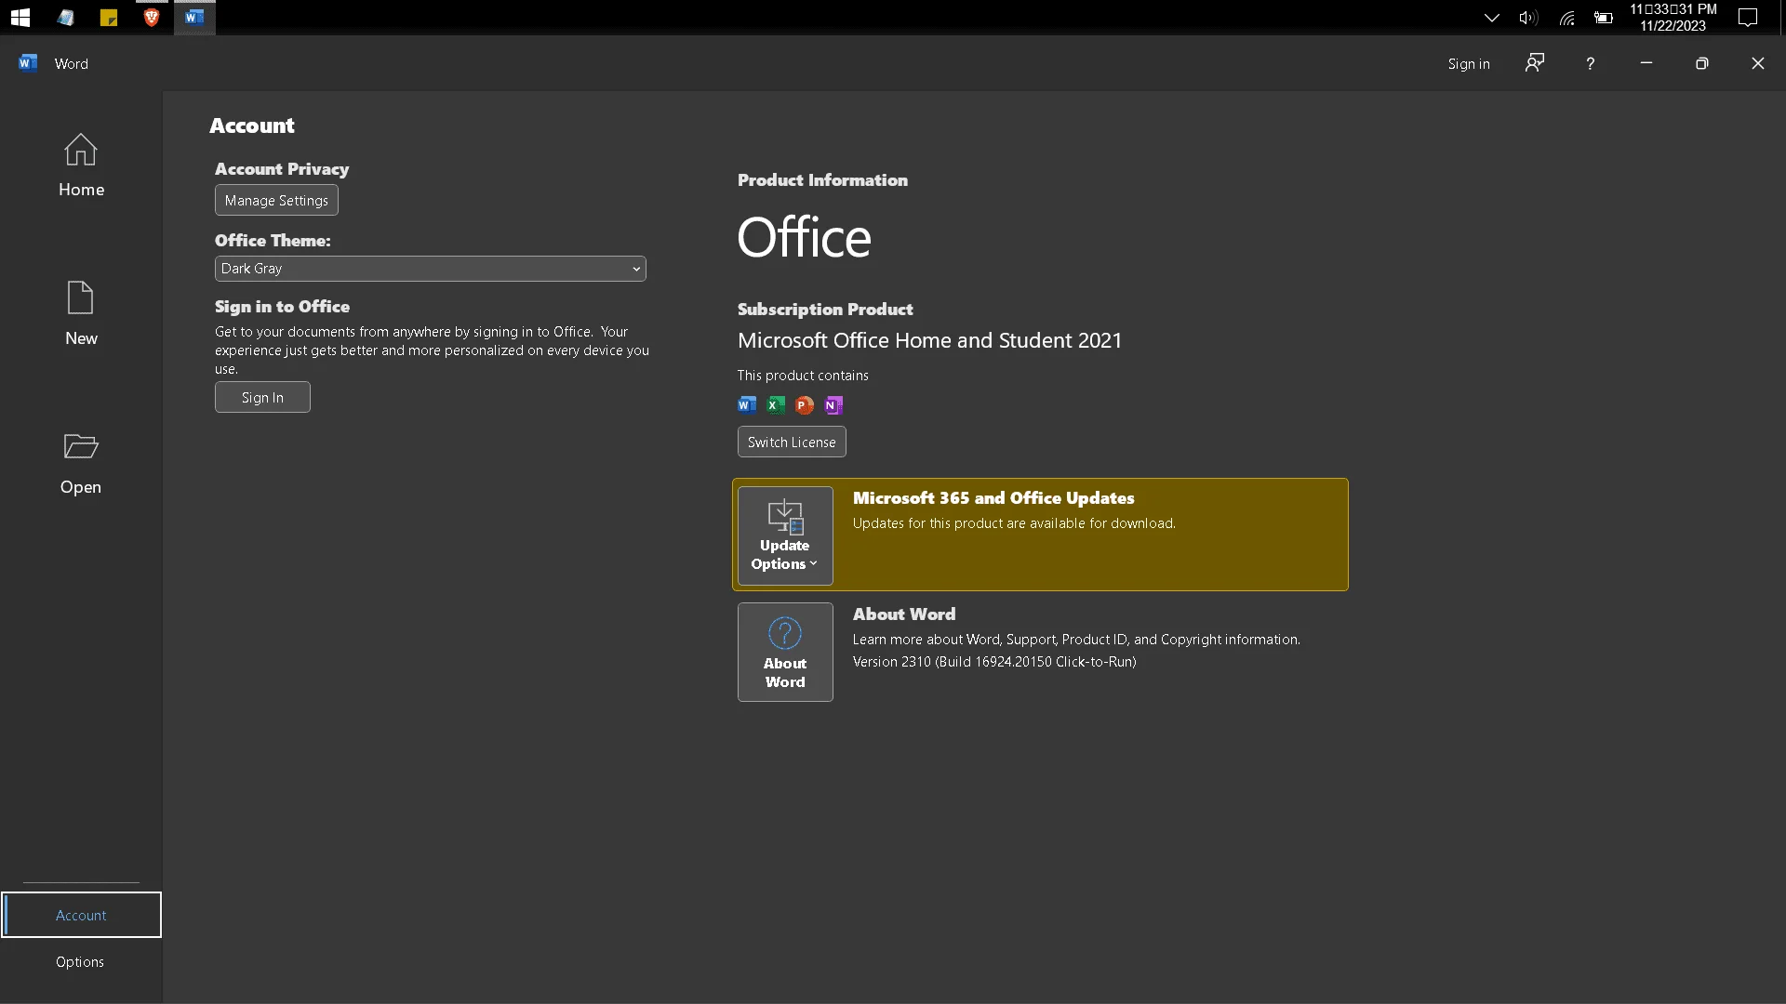Expand the Office Theme dropdown showing Dark Gray

coord(431,269)
